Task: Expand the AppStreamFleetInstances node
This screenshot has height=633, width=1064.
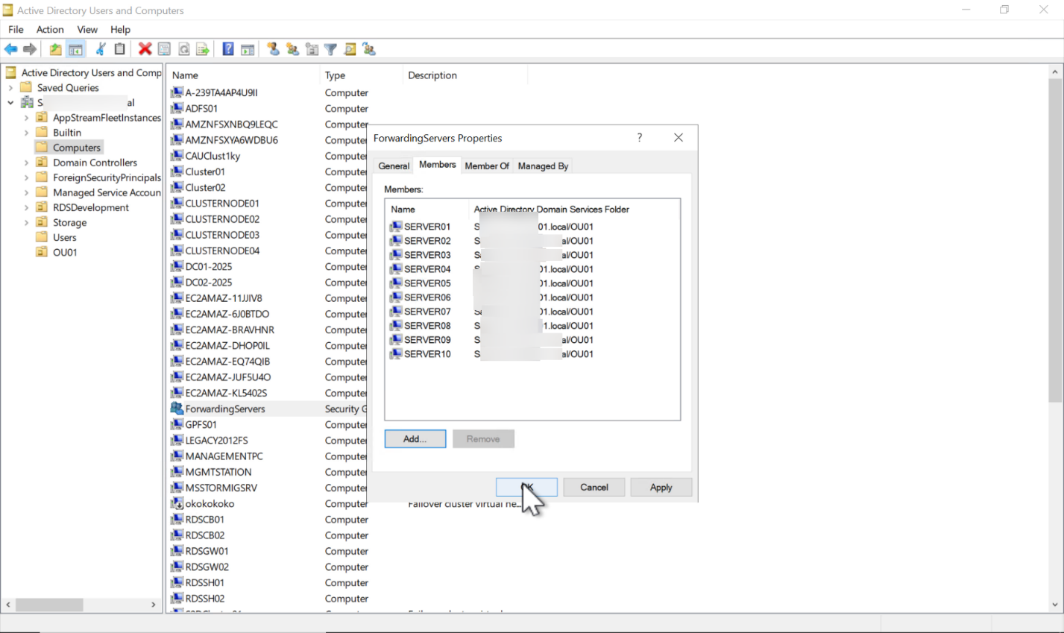Action: coord(26,118)
